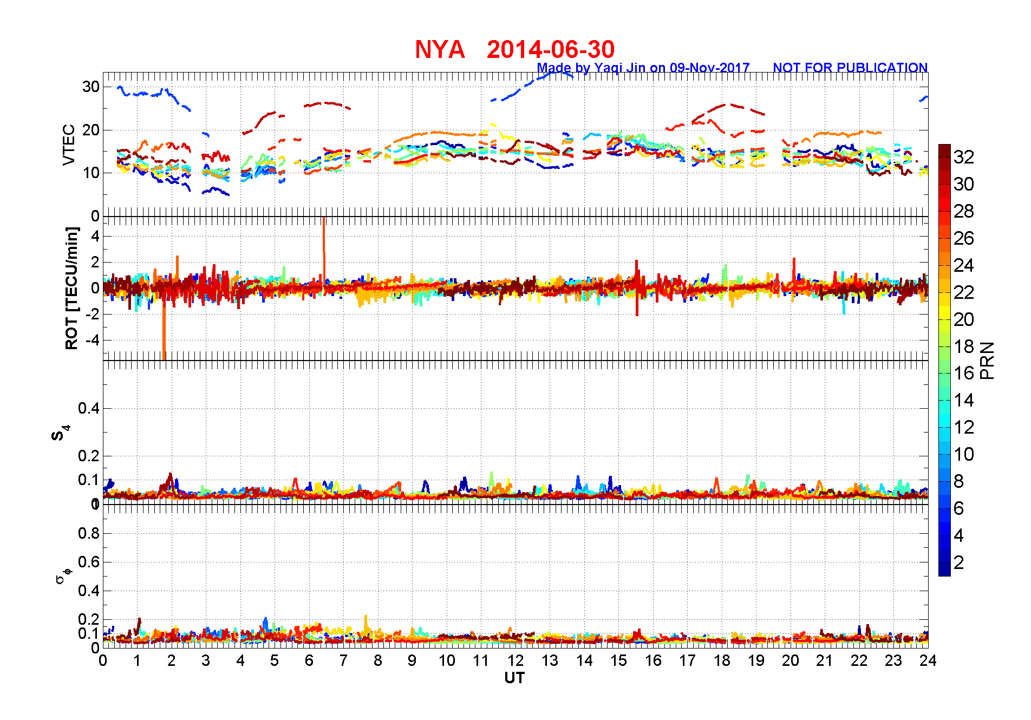Click UT axis tick label "17"
Image resolution: width=1031 pixels, height=720 pixels.
(x=687, y=660)
